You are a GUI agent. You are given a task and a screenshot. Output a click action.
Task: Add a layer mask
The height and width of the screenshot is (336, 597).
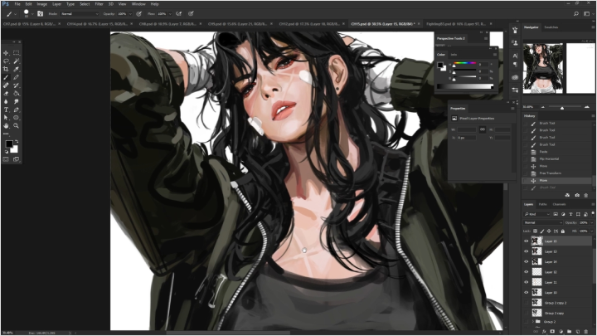point(553,332)
